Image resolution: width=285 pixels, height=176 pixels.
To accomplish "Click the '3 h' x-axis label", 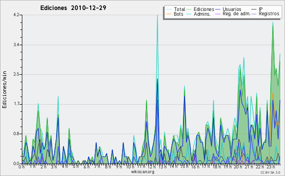I will coord(54,167).
